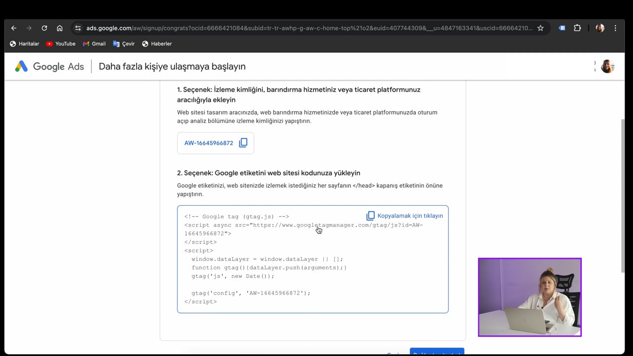The width and height of the screenshot is (633, 356).
Task: Click the copy icon beside tracking ID
Action: tap(243, 143)
